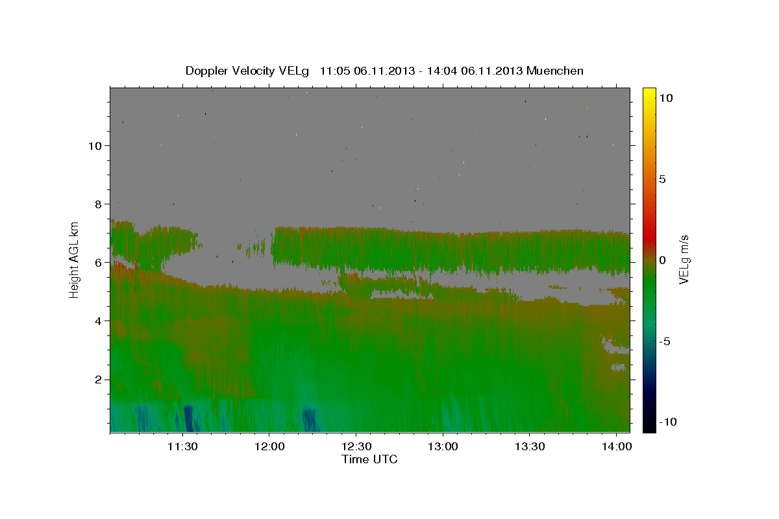Click the colorbar value 10 label
The height and width of the screenshot is (519, 779).
[x=665, y=98]
